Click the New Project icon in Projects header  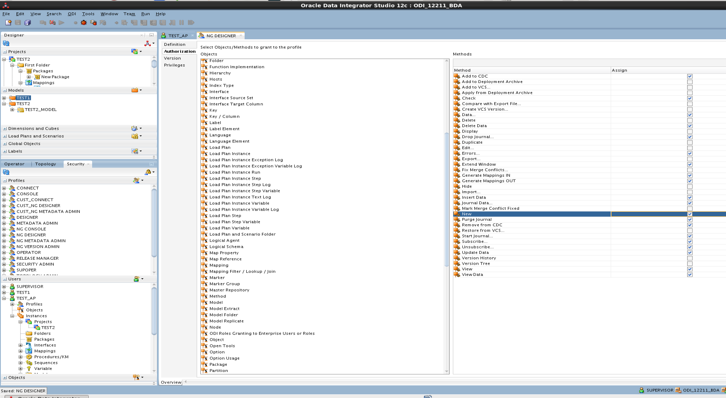(x=134, y=52)
